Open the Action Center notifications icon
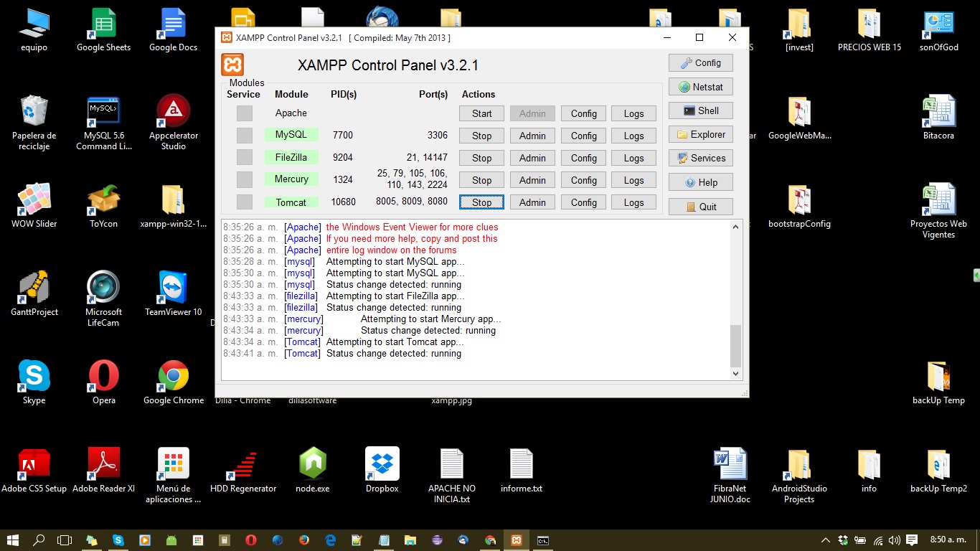 pyautogui.click(x=912, y=540)
